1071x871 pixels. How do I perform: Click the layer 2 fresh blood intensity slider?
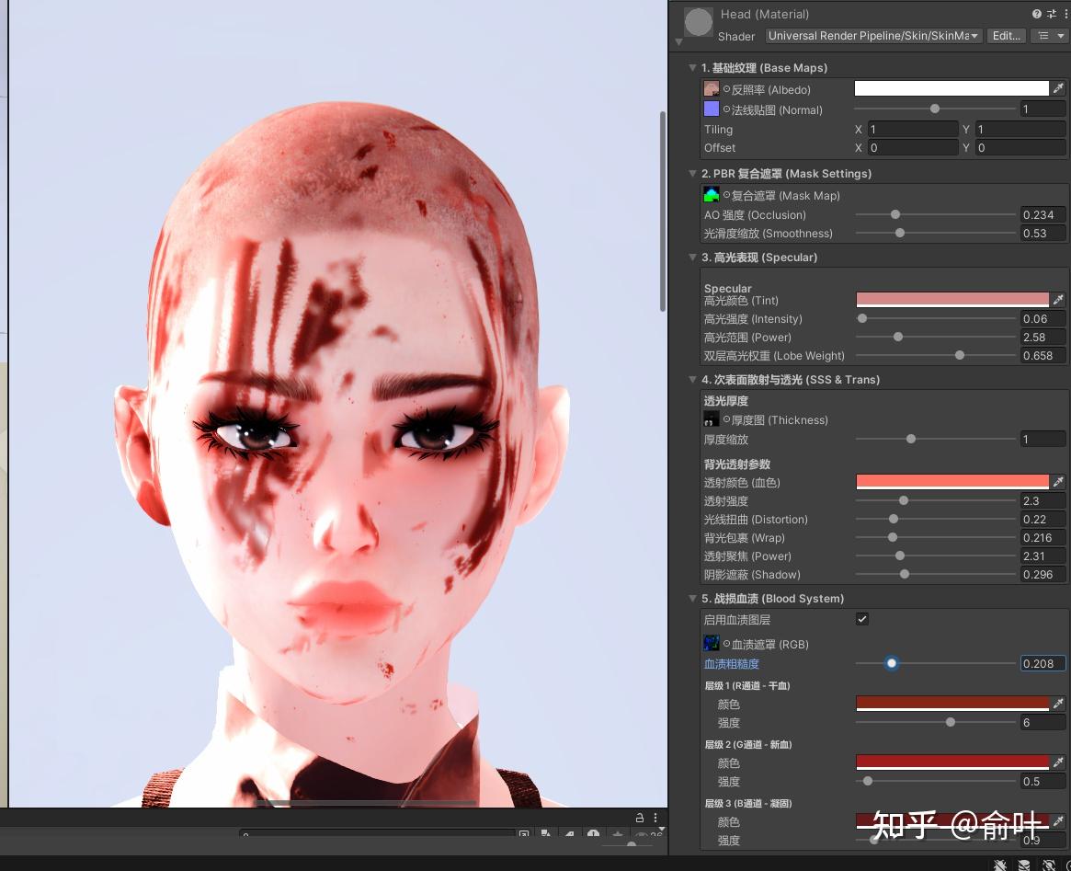(x=935, y=781)
